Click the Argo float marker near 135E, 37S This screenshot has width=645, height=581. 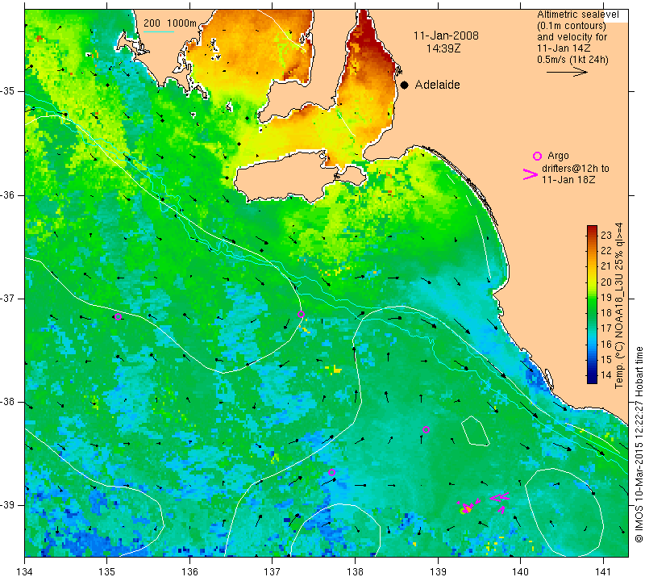click(x=118, y=316)
